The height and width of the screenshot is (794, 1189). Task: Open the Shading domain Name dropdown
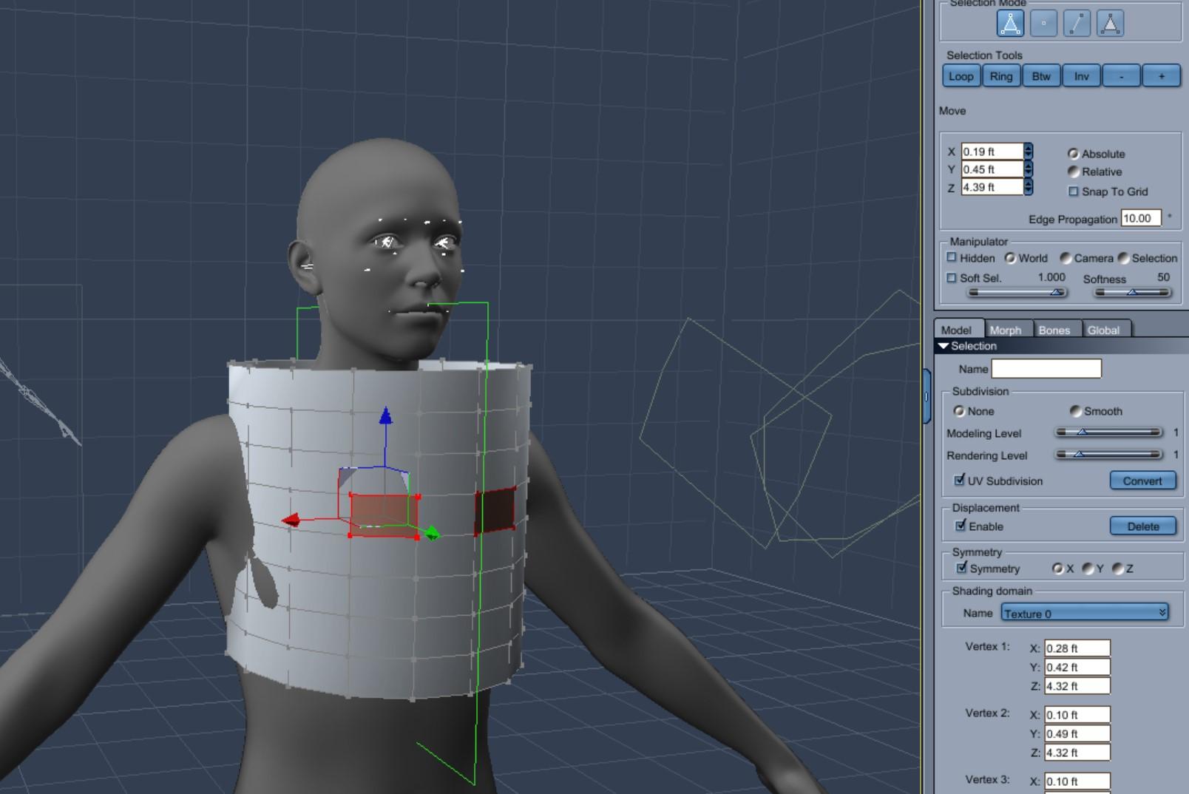point(1085,613)
